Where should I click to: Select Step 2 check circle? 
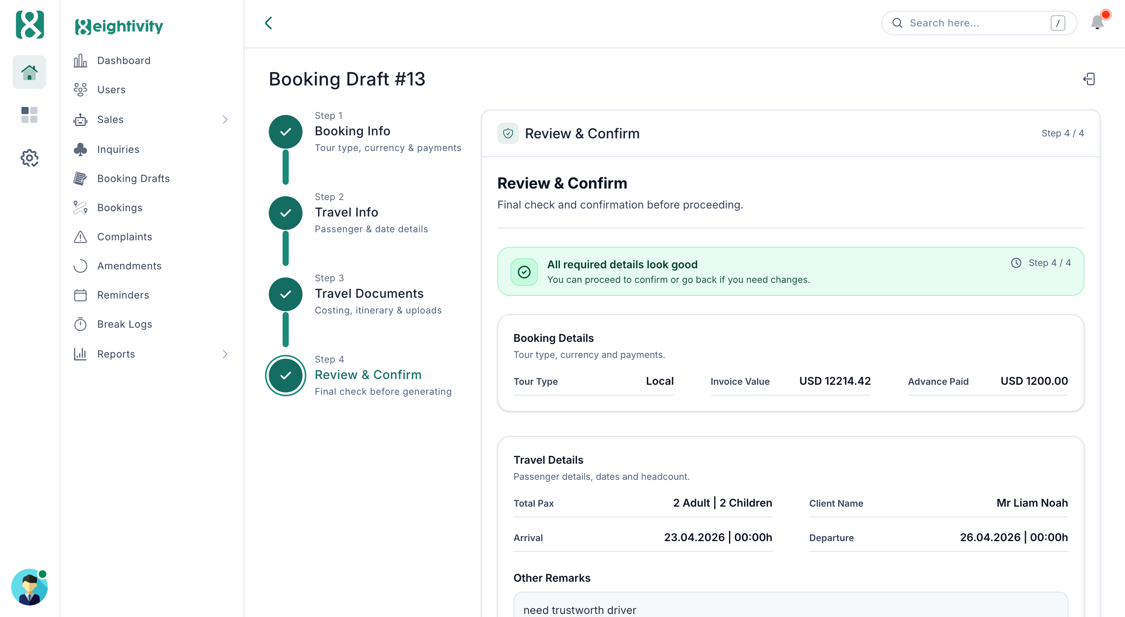(x=286, y=213)
